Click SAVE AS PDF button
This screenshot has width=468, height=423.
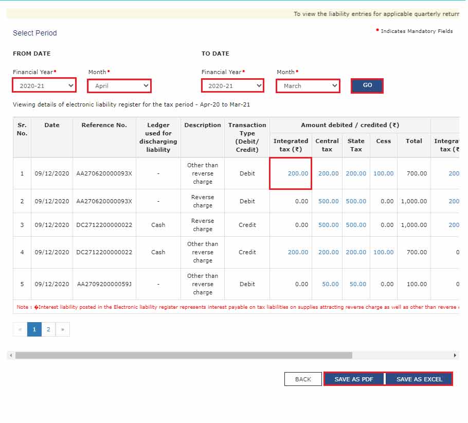[354, 379]
